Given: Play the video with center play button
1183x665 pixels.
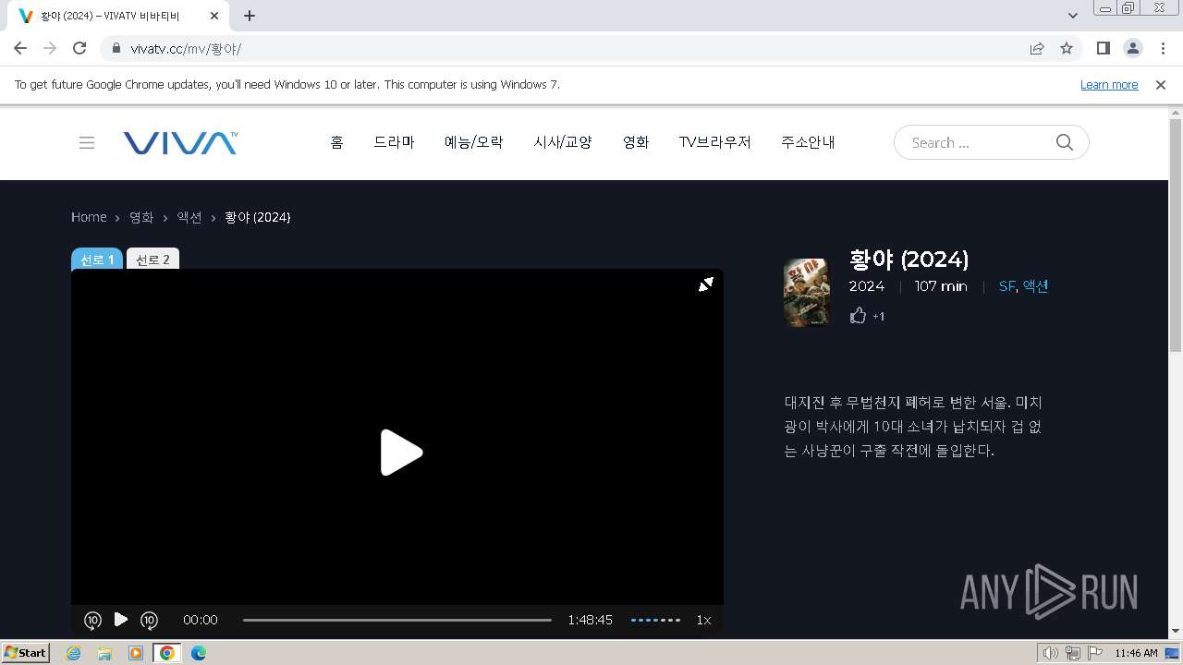Looking at the screenshot, I should [x=401, y=453].
